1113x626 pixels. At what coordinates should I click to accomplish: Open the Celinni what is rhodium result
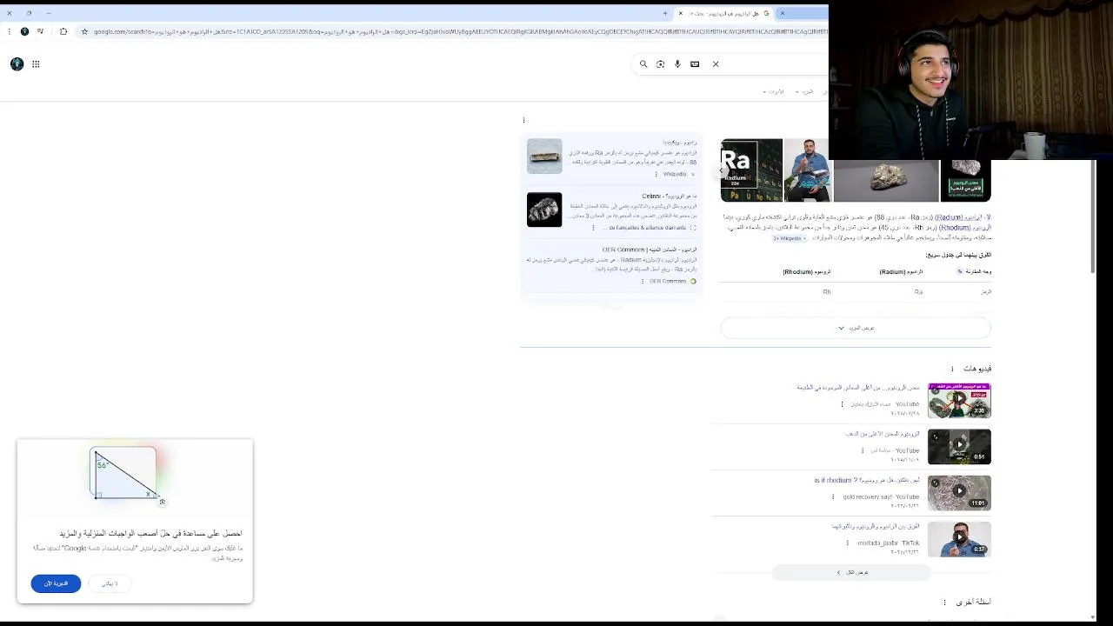670,196
